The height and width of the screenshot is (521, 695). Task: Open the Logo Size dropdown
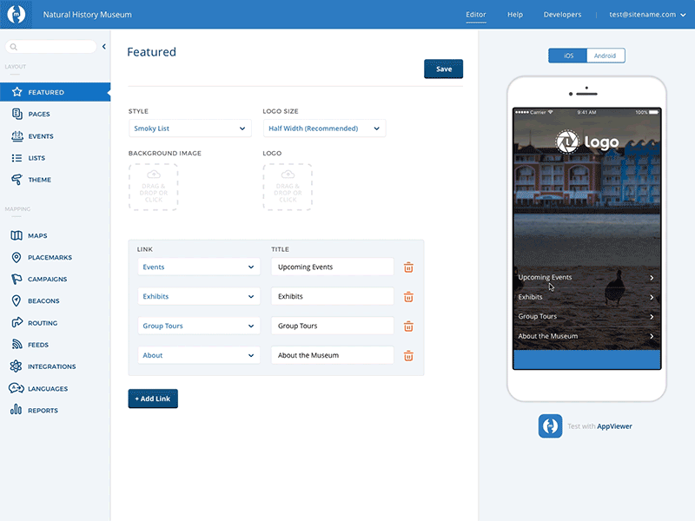coord(324,129)
